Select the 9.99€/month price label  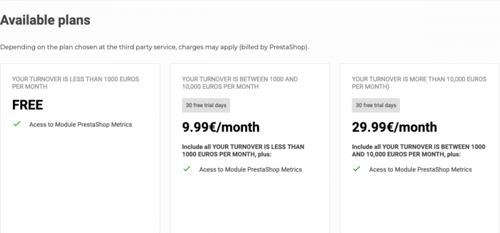click(220, 127)
